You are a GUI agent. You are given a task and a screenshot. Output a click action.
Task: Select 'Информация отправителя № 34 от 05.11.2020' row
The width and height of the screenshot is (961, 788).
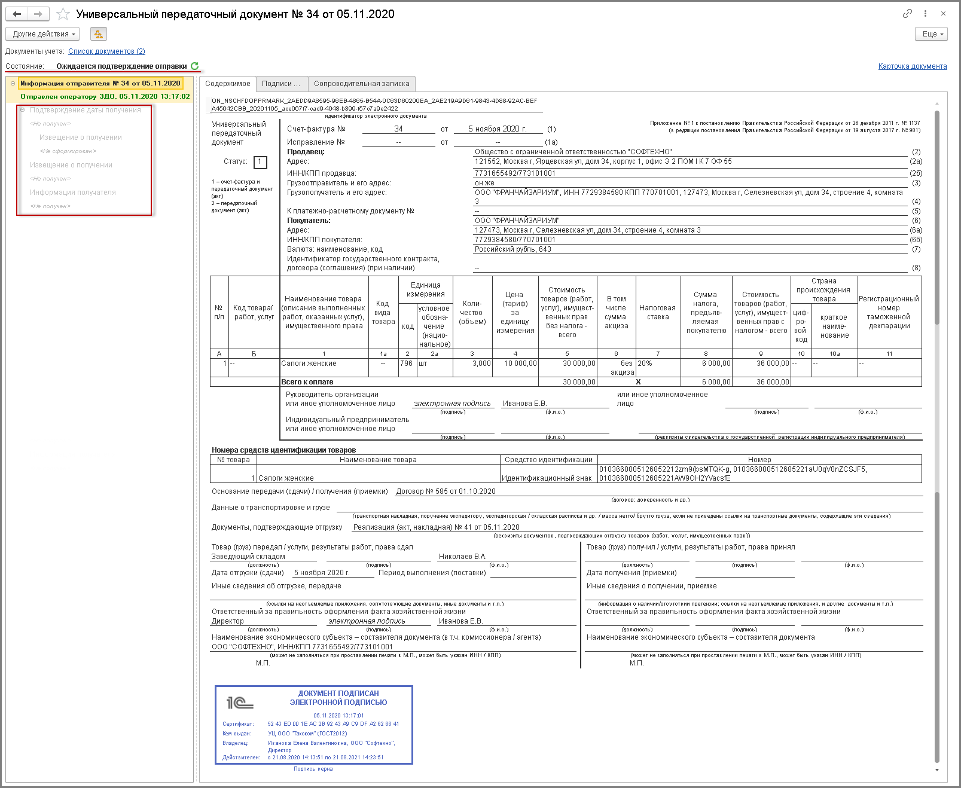point(100,83)
